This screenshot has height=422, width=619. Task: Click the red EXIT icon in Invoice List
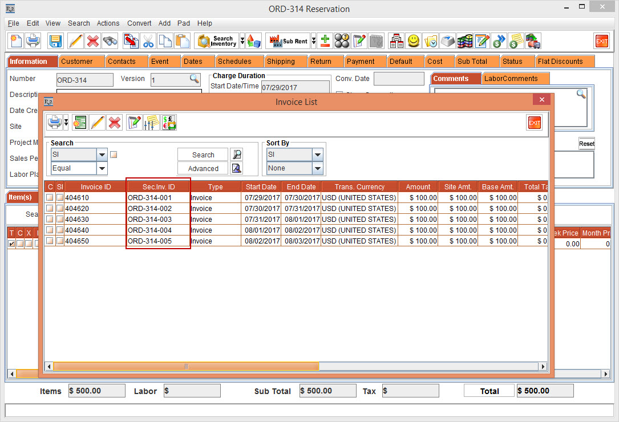(535, 123)
